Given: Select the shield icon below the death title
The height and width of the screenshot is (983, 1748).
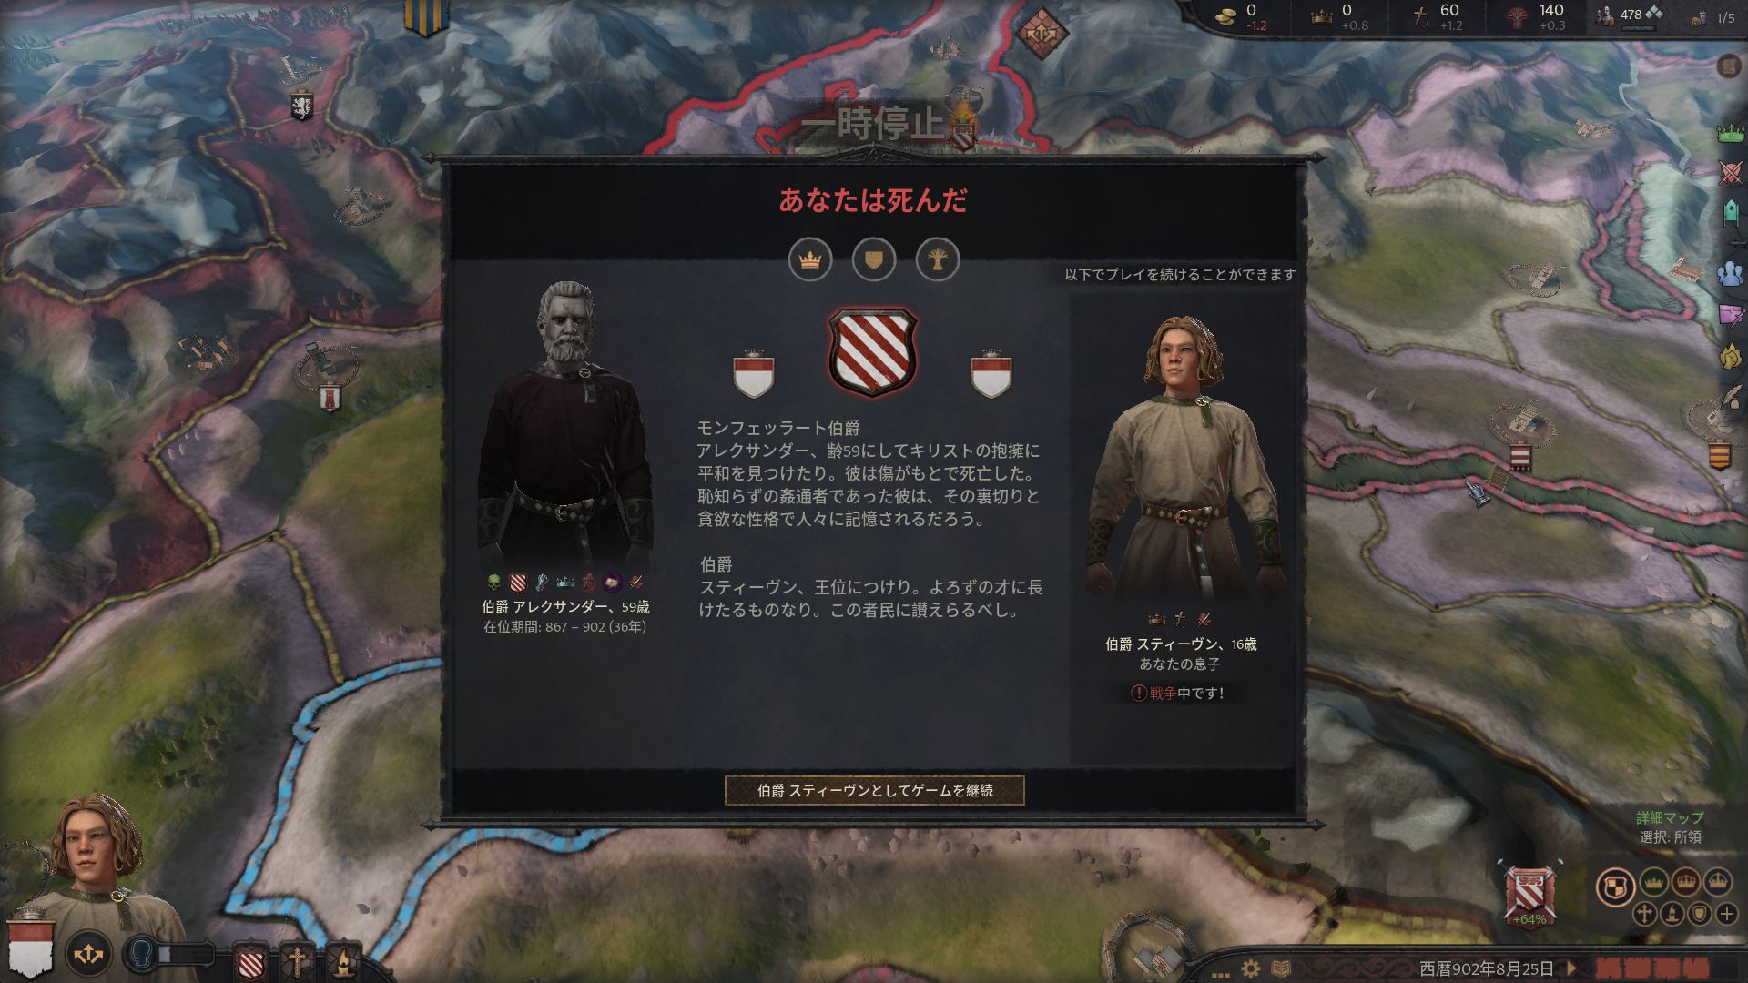Looking at the screenshot, I should (874, 260).
